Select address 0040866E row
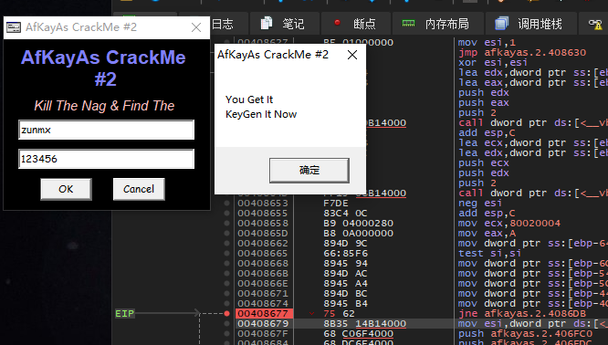608x345 pixels. tap(263, 284)
